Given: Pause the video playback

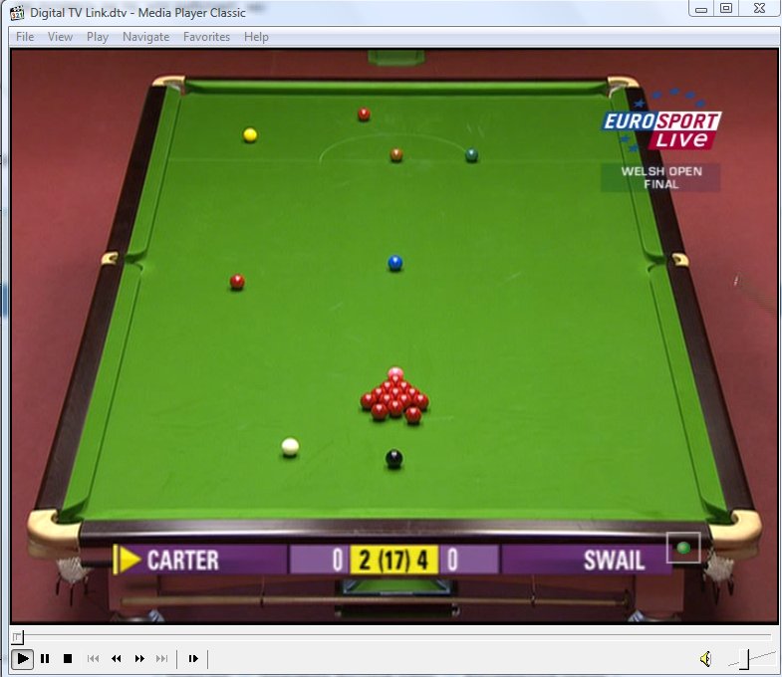Looking at the screenshot, I should tap(45, 658).
